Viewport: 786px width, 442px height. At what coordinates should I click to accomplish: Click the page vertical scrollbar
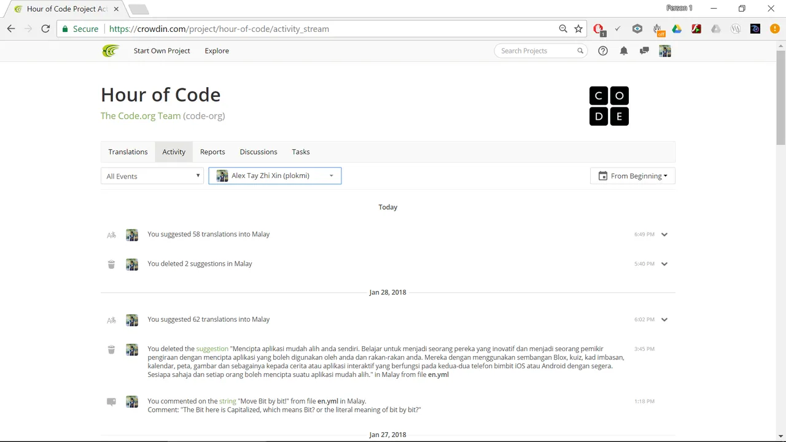780,98
